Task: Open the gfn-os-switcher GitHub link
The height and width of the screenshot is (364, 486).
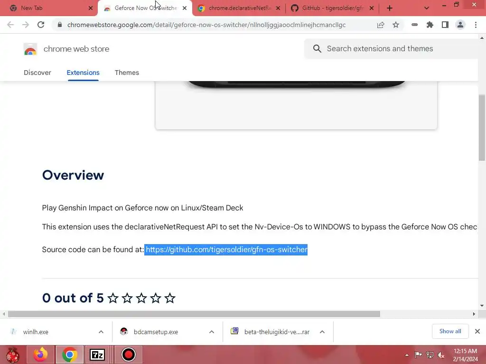Action: (226, 249)
